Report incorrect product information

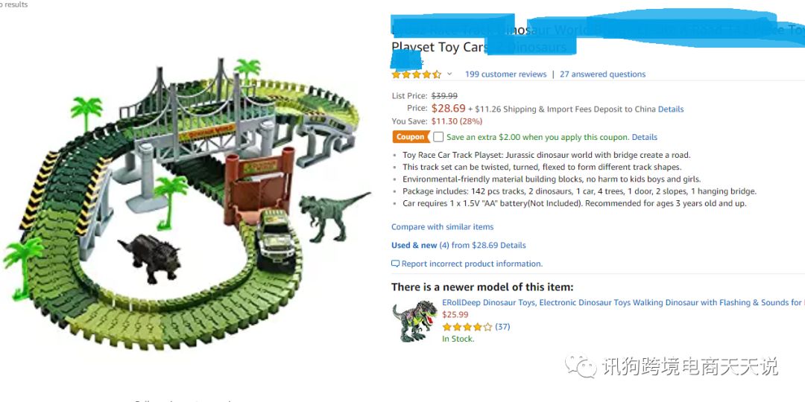pyautogui.click(x=472, y=264)
